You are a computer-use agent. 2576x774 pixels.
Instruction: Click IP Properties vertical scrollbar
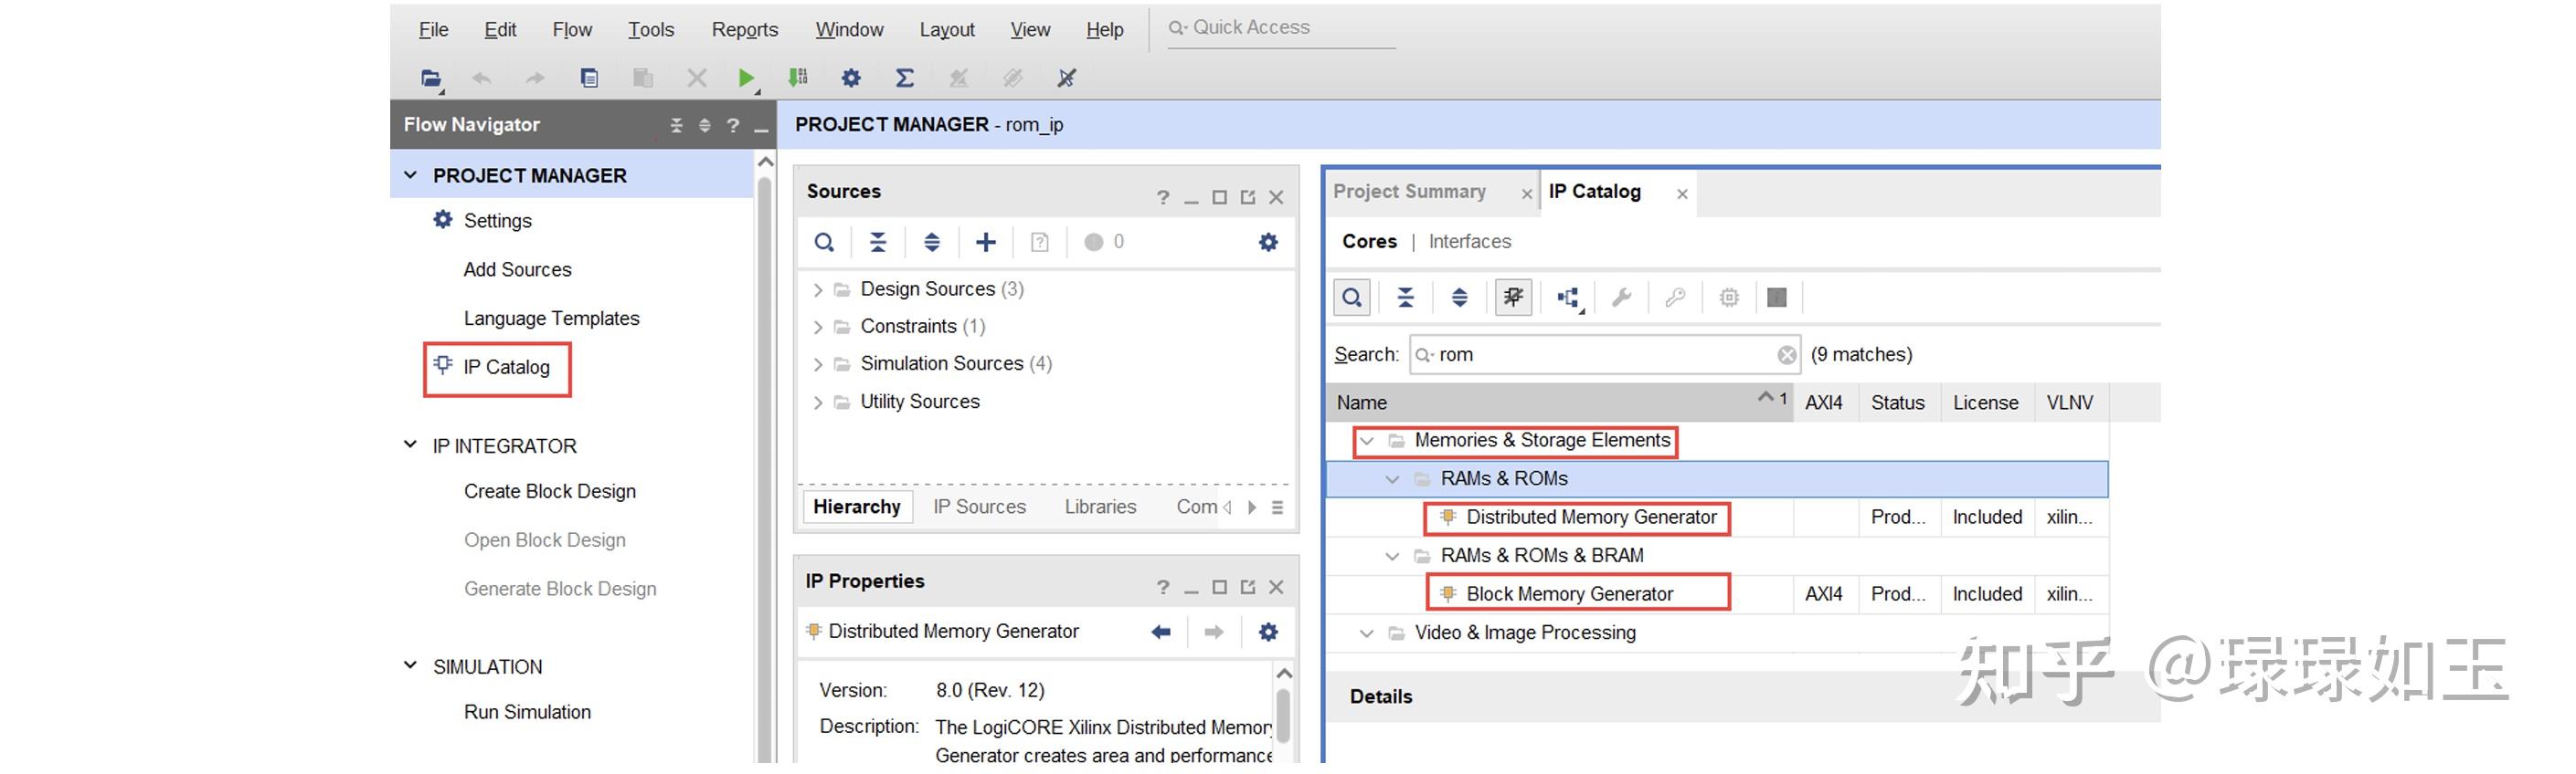(1283, 716)
